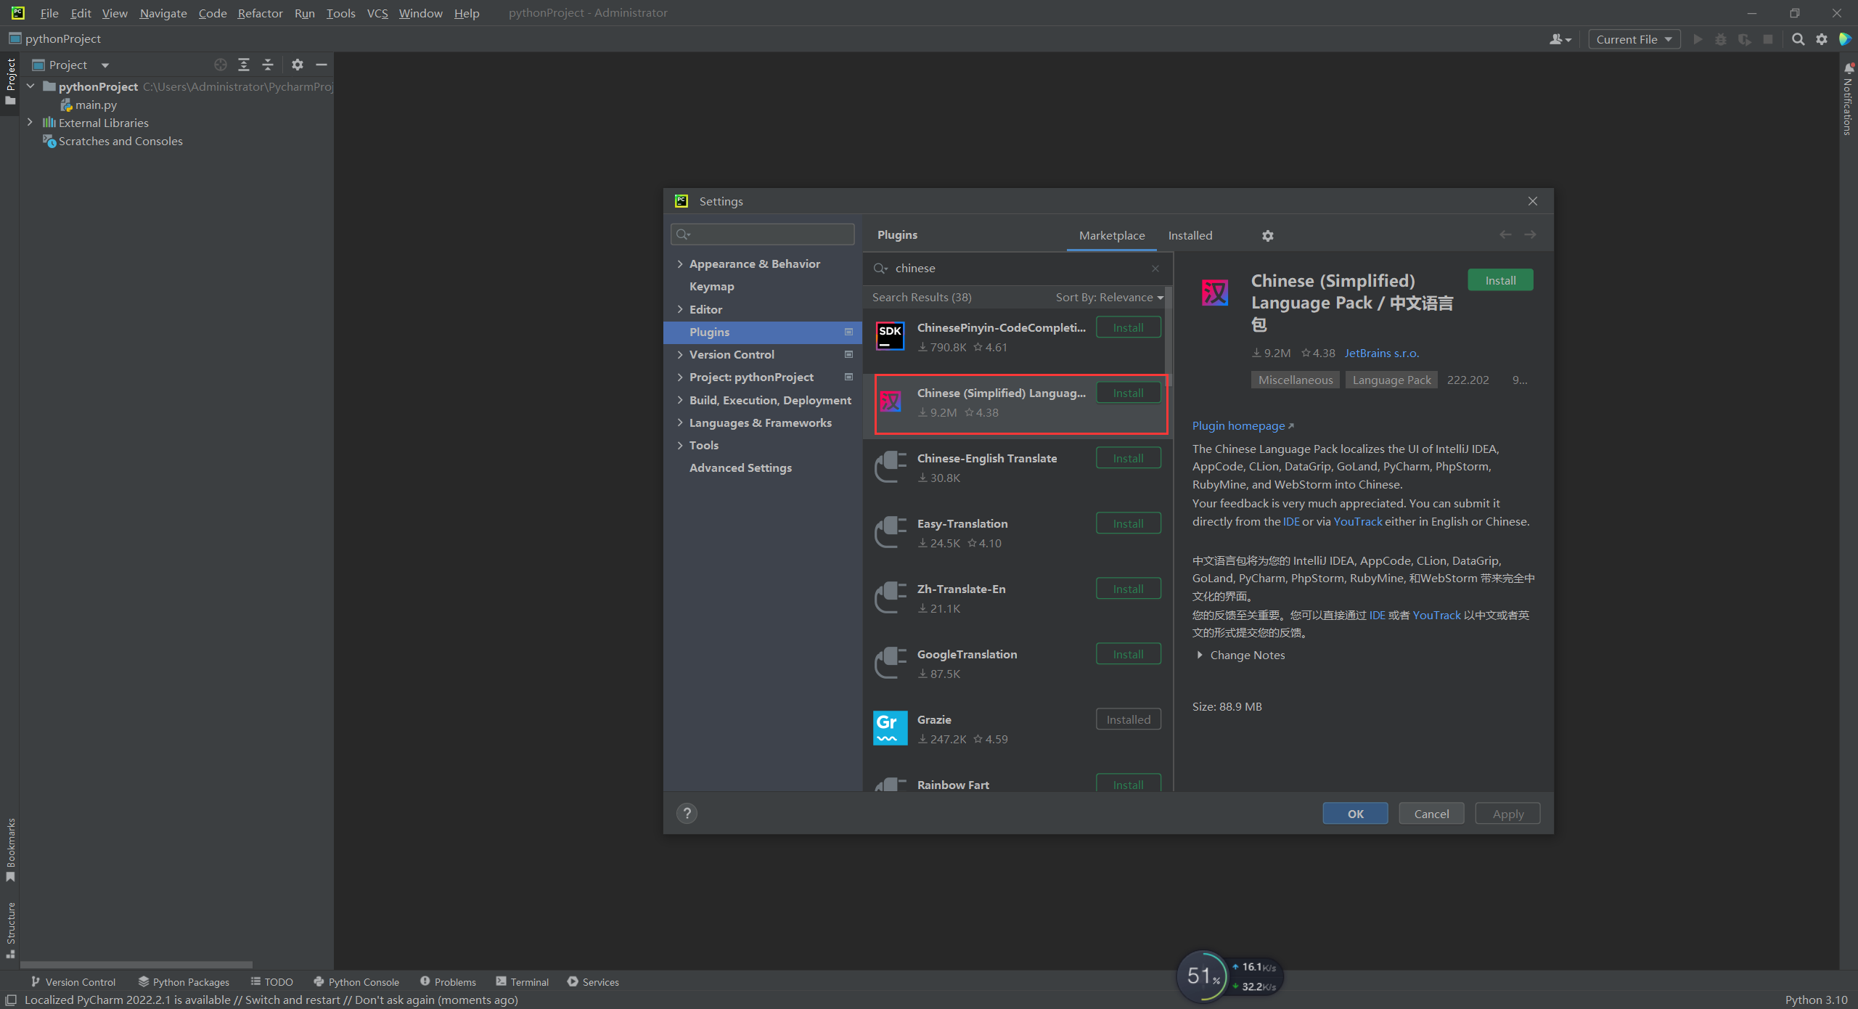
Task: Clear the chinese text in plugin search field
Action: click(x=1155, y=268)
